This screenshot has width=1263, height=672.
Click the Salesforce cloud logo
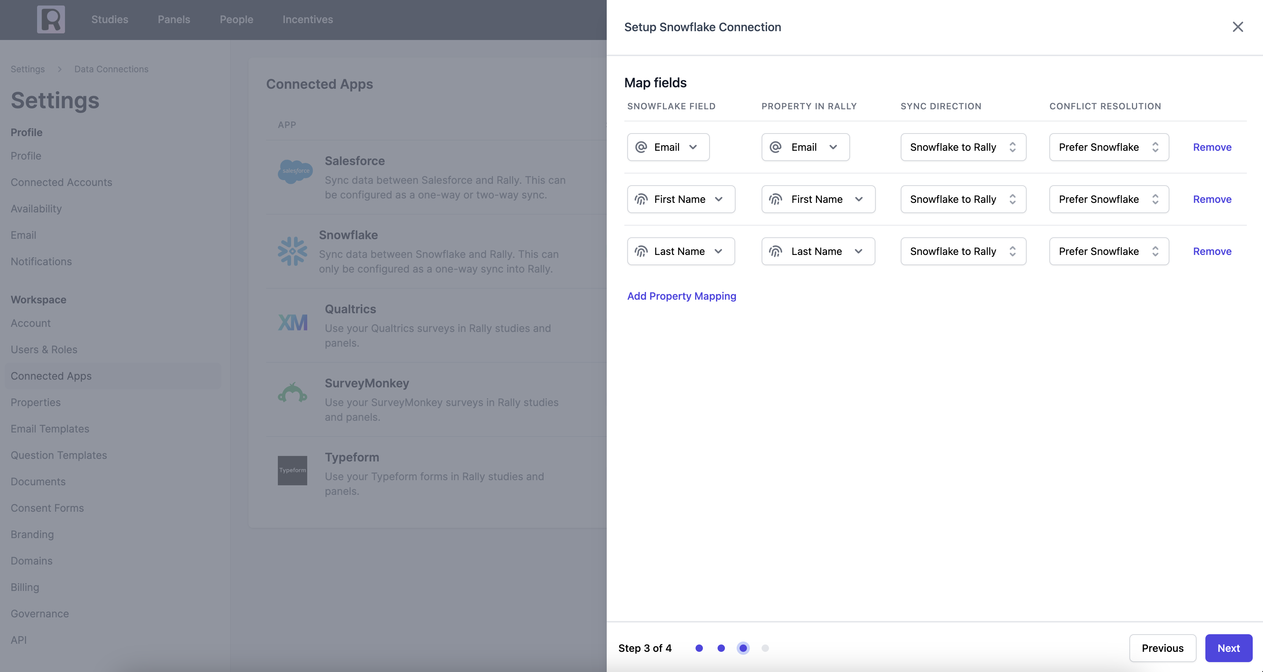(x=295, y=171)
